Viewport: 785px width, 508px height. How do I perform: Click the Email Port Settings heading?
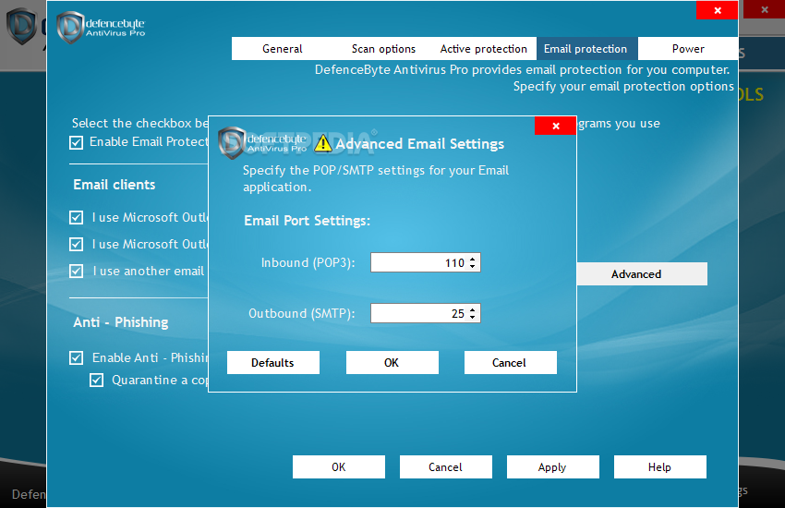click(307, 221)
